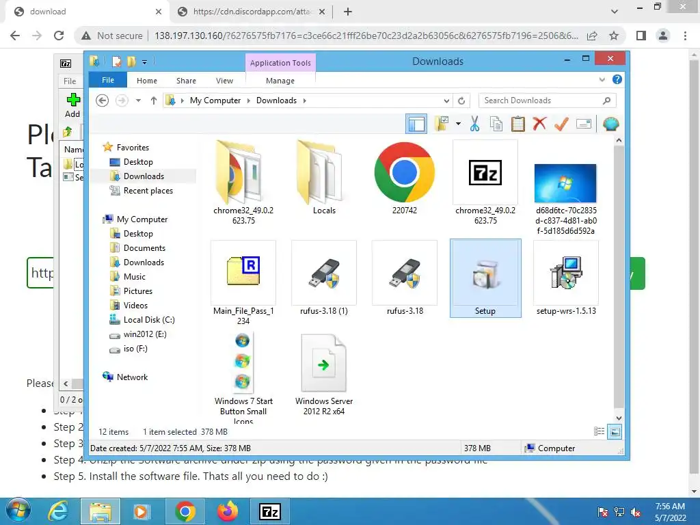This screenshot has width=700, height=525.
Task: Reload the Chrome page
Action: pos(59,36)
